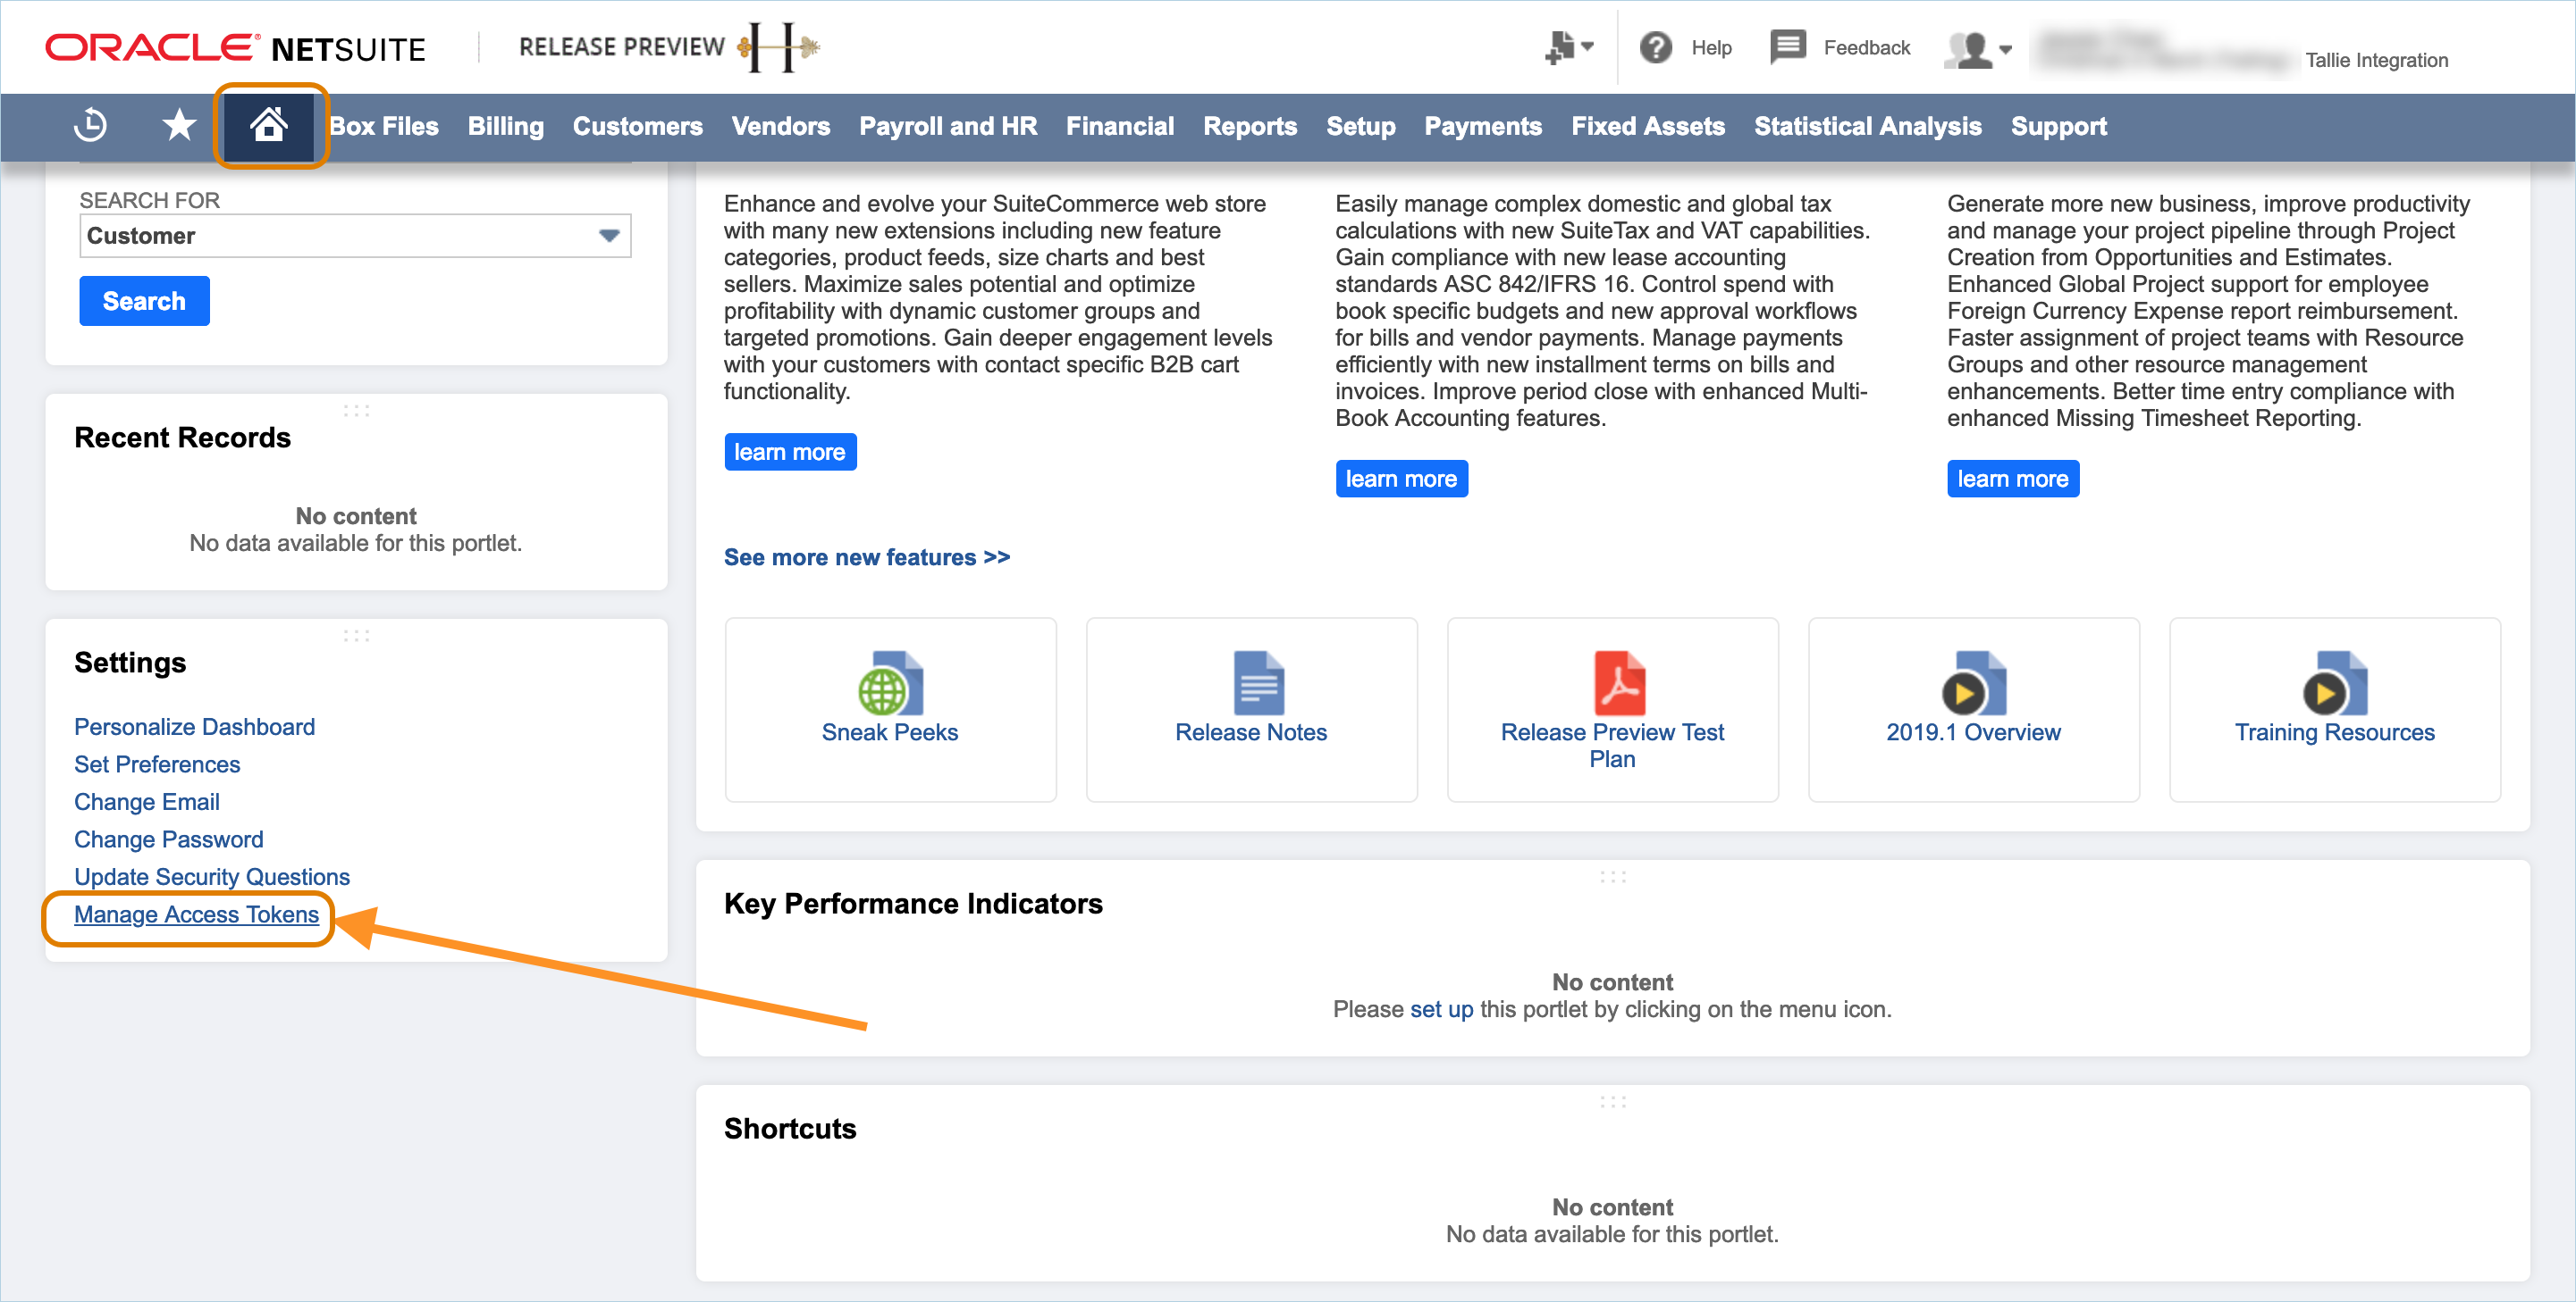Open Update Security Questions link
2576x1302 pixels.
click(212, 876)
